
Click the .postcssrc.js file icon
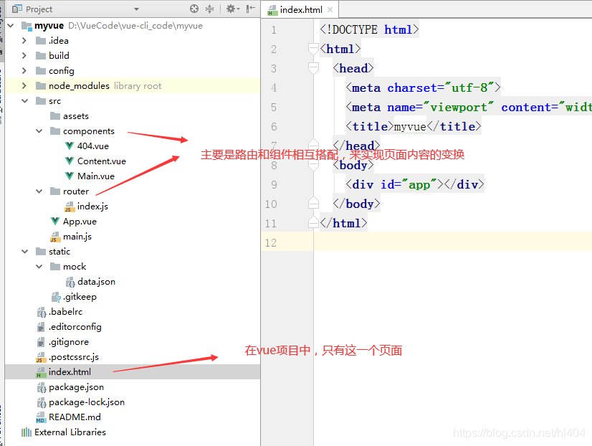(41, 357)
